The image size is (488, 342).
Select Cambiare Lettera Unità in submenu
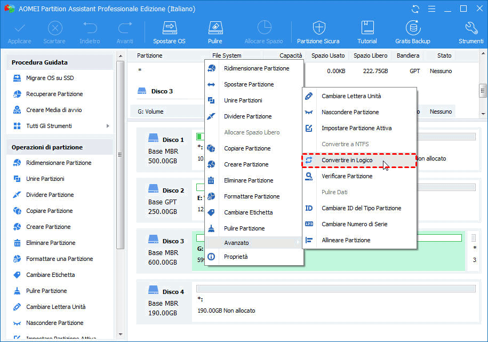point(359,96)
